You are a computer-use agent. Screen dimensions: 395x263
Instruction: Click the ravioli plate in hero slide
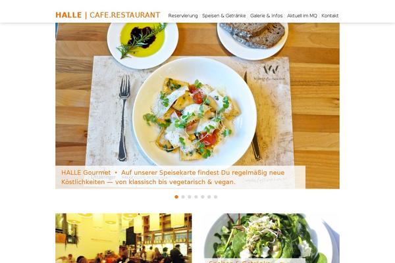194,113
